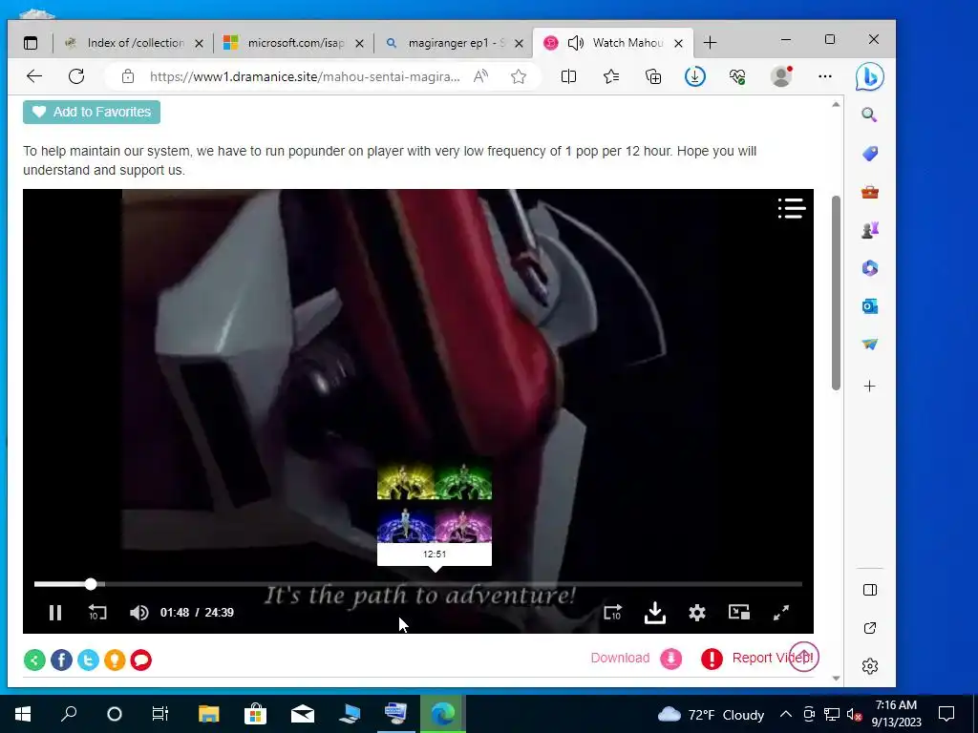The width and height of the screenshot is (978, 733).
Task: Open the Favorites list
Action: point(611,76)
